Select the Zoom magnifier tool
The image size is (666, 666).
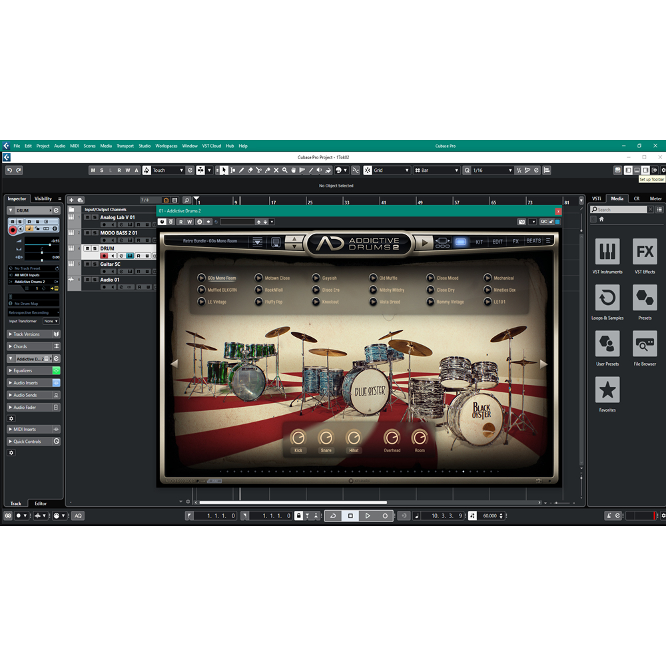(x=284, y=170)
